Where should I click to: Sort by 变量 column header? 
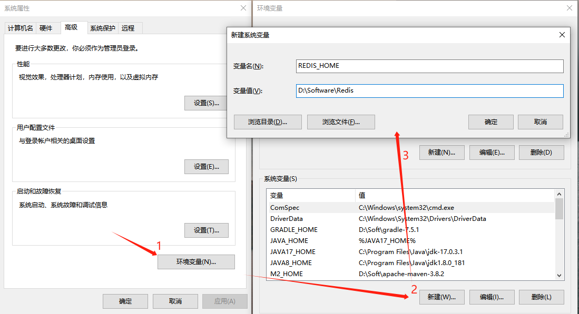(310, 195)
